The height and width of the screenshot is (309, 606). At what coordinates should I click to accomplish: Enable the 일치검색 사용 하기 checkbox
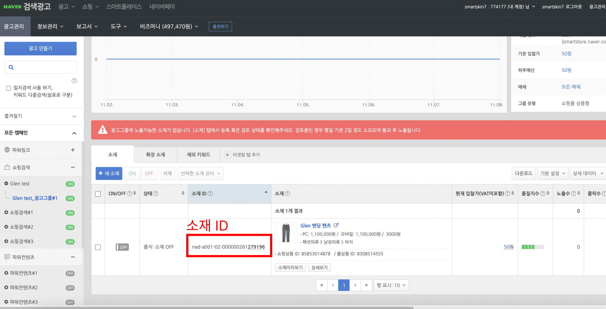[8, 88]
